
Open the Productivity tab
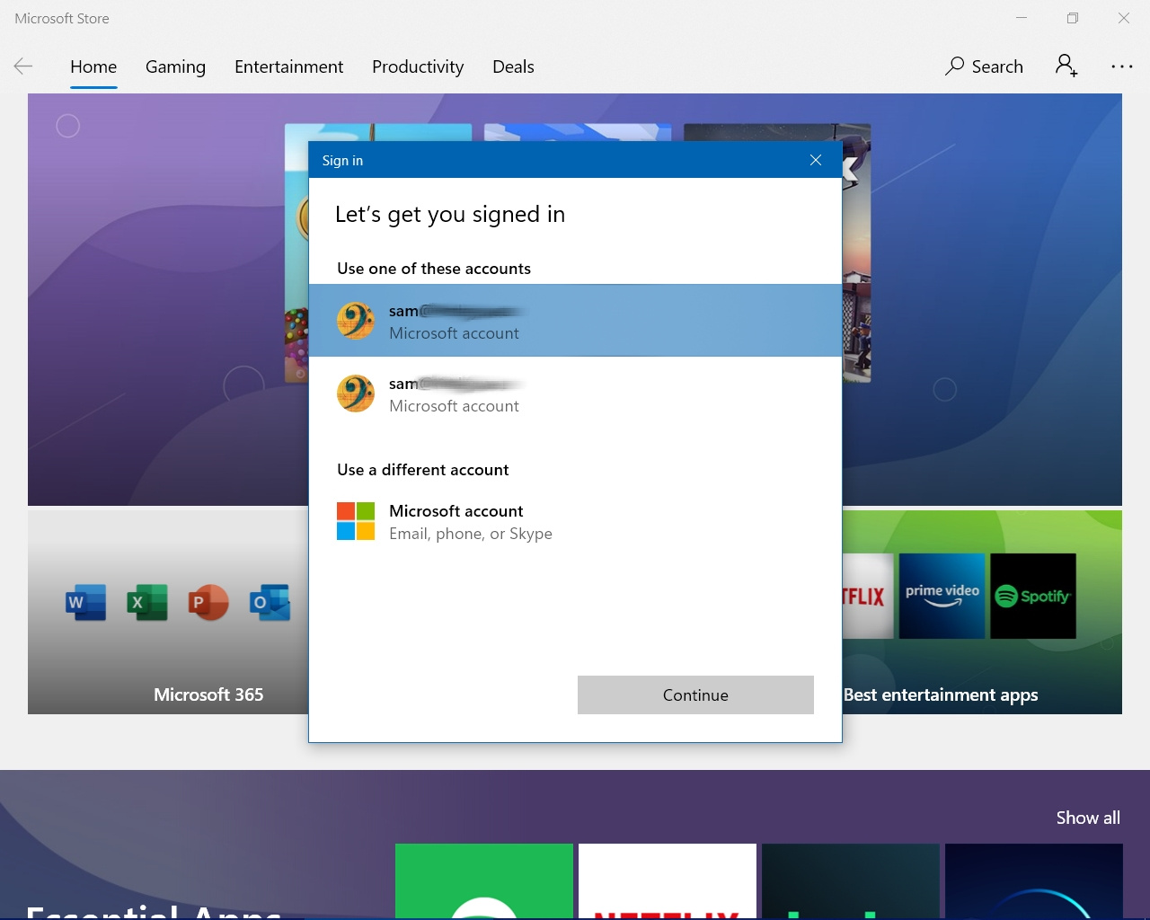[418, 66]
